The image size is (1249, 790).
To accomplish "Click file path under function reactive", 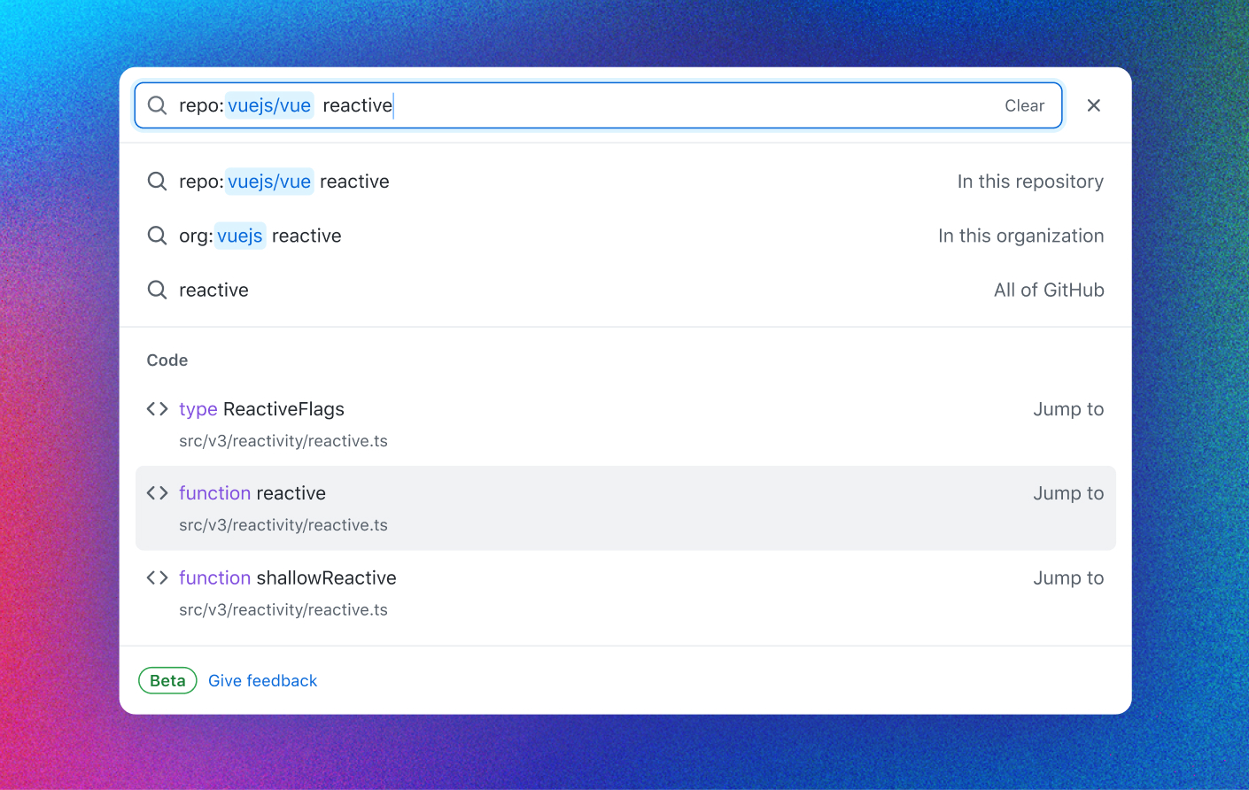I will 283,525.
